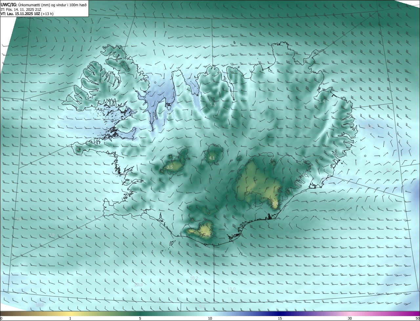Click the colorbar tick label 1

click(70, 318)
